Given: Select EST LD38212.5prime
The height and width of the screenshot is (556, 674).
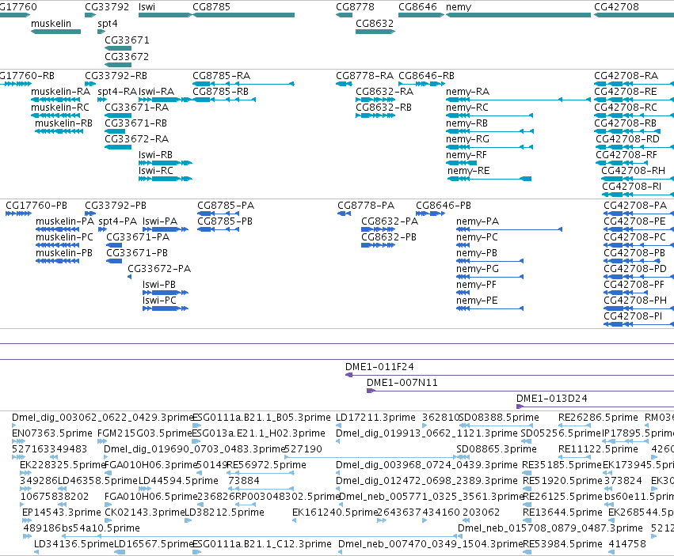Looking at the screenshot, I should pos(224,513).
